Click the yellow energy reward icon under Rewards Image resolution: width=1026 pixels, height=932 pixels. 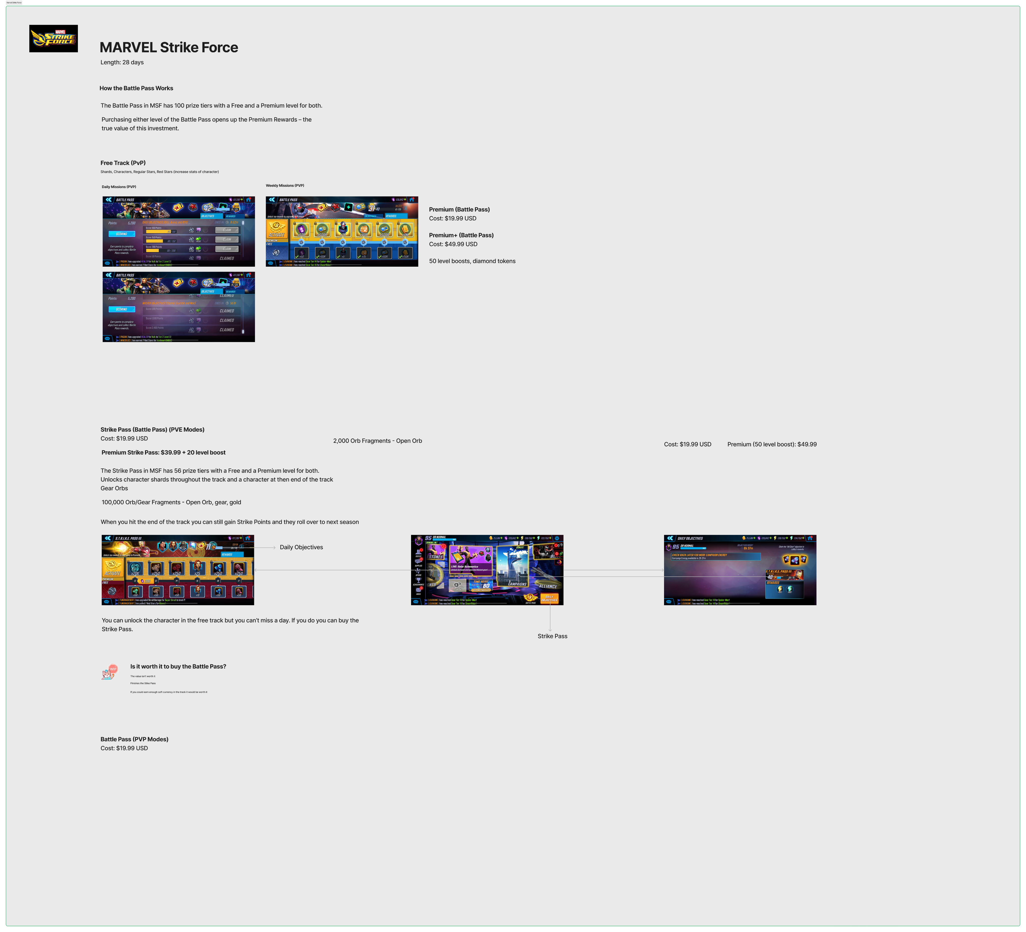coord(780,590)
